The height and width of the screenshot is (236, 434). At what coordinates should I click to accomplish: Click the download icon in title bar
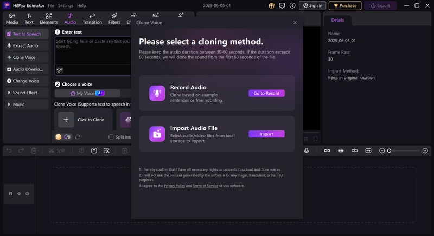pos(292,5)
